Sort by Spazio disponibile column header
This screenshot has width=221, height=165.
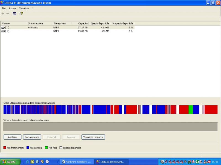coord(99,23)
